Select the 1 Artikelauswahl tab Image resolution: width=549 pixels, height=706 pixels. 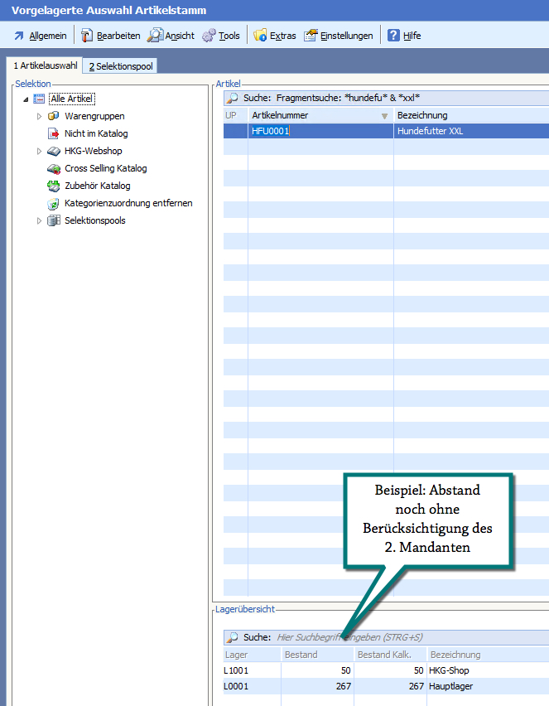click(45, 66)
